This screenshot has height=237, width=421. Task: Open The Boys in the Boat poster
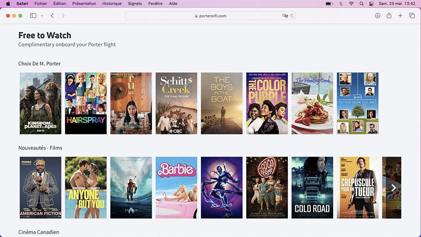coord(222,103)
